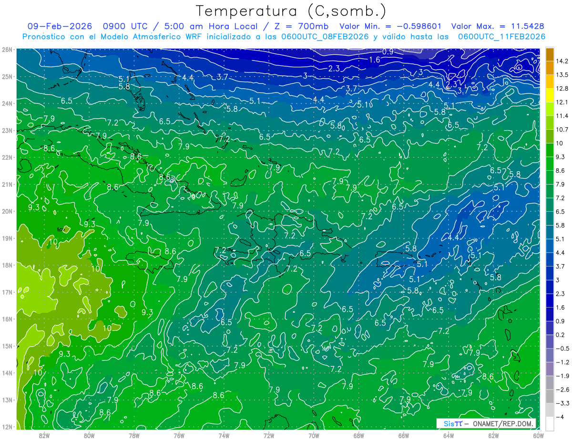Click the -4 legend scale label
The width and height of the screenshot is (572, 442).
point(560,416)
